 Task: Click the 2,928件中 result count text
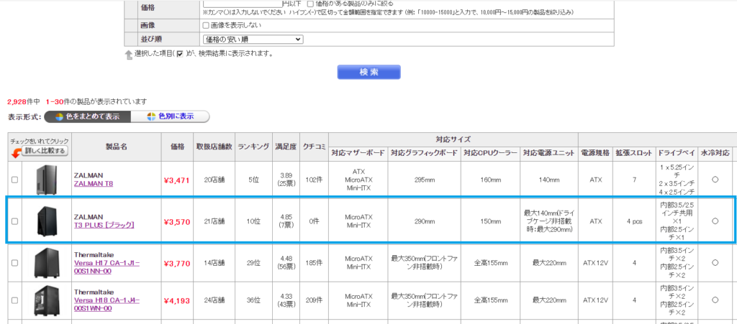[24, 101]
